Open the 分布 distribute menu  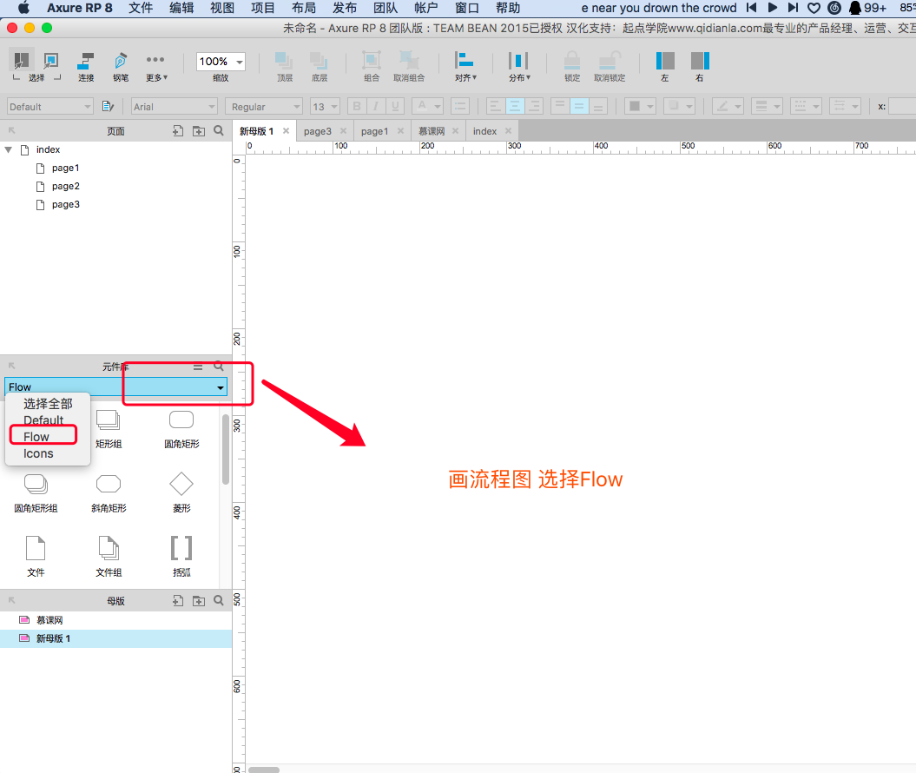coord(518,67)
